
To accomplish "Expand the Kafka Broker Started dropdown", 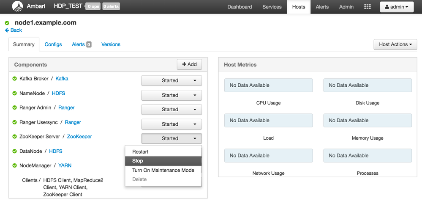I will click(x=172, y=80).
